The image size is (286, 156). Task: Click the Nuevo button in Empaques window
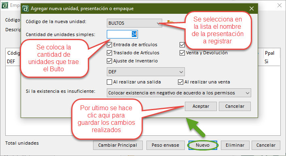click(203, 145)
